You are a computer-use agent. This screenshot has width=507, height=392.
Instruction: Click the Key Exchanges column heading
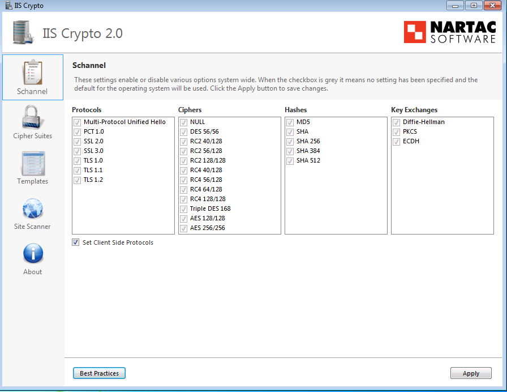tap(414, 110)
